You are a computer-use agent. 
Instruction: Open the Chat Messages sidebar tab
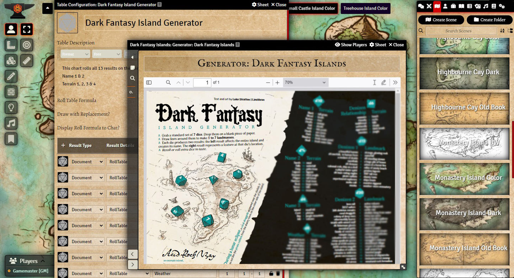point(421,6)
